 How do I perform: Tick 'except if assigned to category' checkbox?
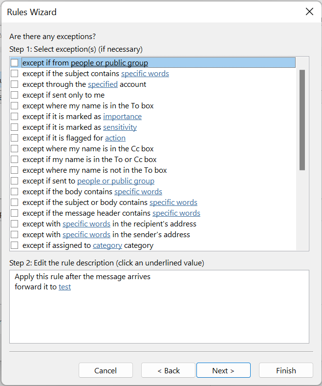click(x=14, y=245)
